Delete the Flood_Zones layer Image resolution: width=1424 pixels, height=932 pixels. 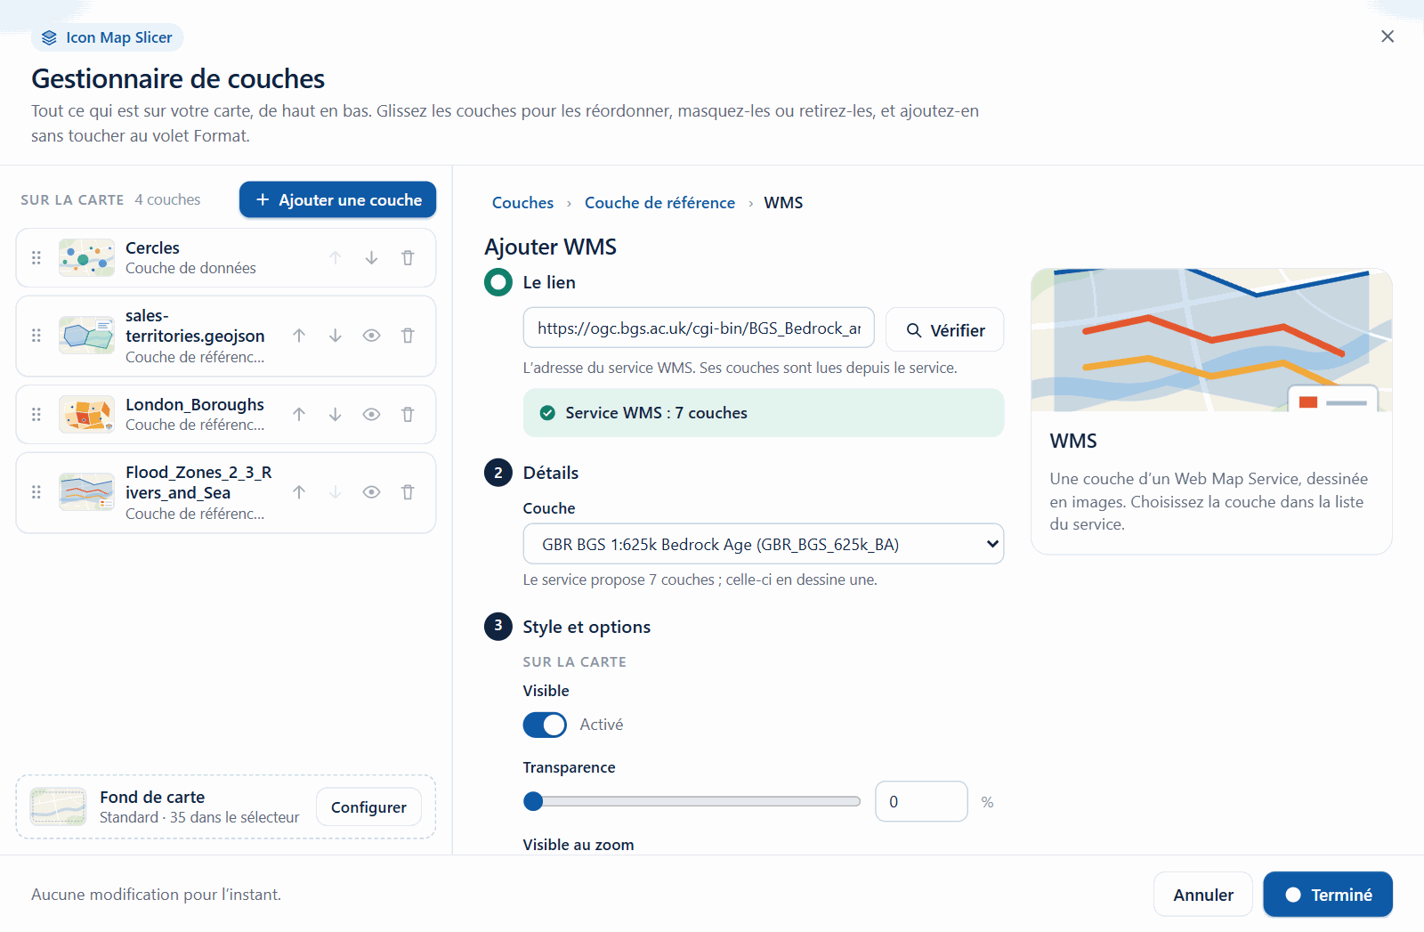point(408,492)
